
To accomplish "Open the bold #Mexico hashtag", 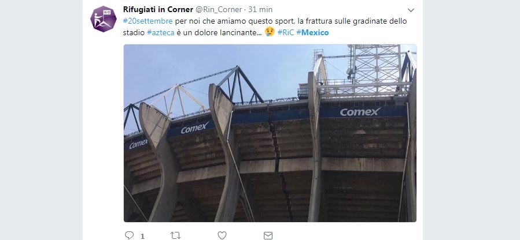I will click(312, 33).
